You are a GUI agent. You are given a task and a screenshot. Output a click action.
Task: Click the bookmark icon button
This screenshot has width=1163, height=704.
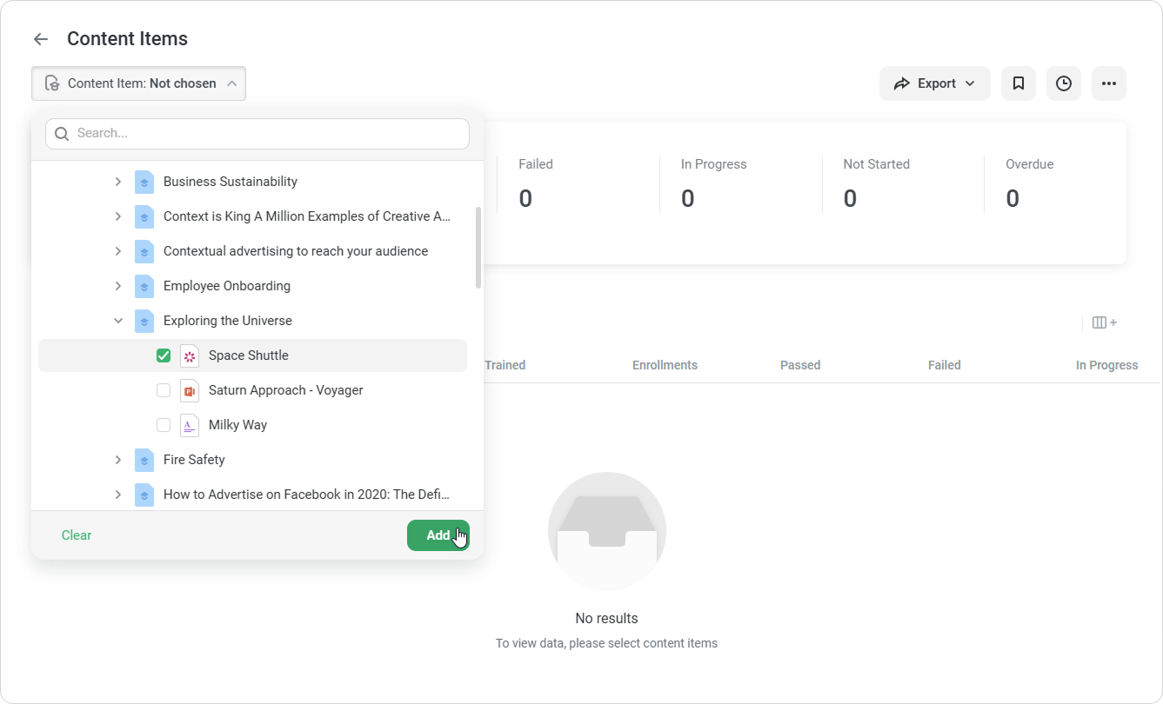click(x=1018, y=83)
